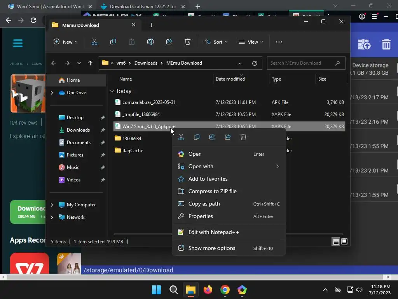The height and width of the screenshot is (299, 398).
Task: Click the Share icon in Explorer toolbar
Action: (x=169, y=42)
